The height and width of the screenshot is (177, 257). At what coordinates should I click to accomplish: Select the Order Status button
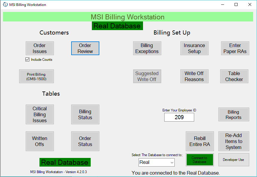point(85,141)
